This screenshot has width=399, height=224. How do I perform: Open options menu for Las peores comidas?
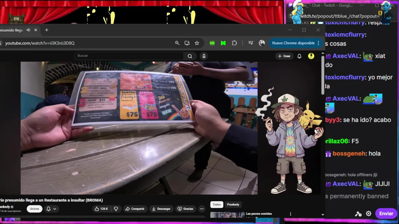[291, 214]
